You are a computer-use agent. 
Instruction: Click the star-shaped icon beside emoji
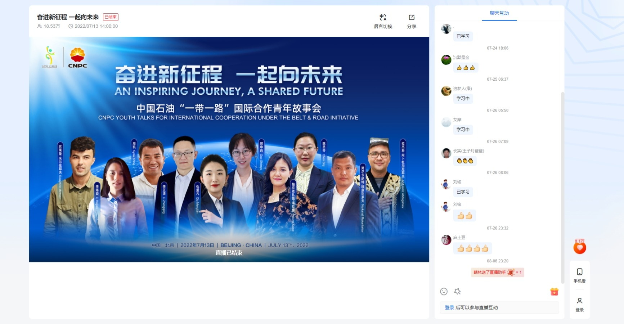coord(457,292)
